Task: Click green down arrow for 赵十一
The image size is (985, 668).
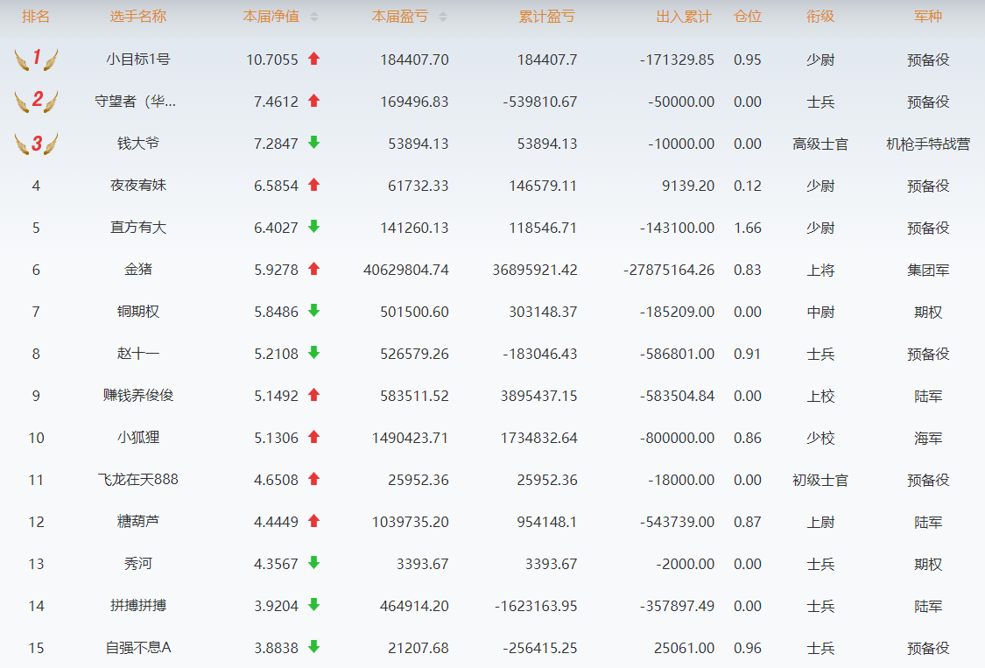Action: point(314,353)
